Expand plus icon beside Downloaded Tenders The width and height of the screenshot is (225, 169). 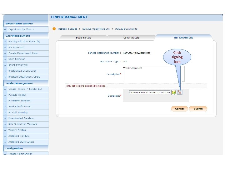click(x=5, y=119)
